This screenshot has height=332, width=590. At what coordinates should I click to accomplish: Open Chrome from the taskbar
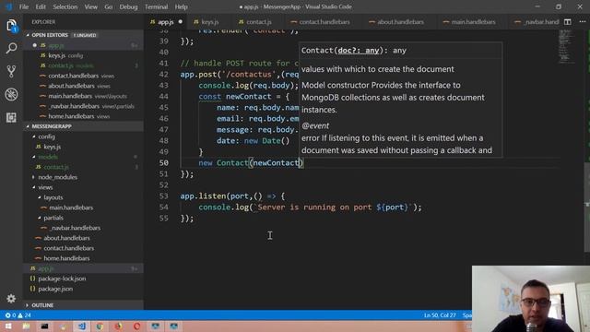[100, 326]
